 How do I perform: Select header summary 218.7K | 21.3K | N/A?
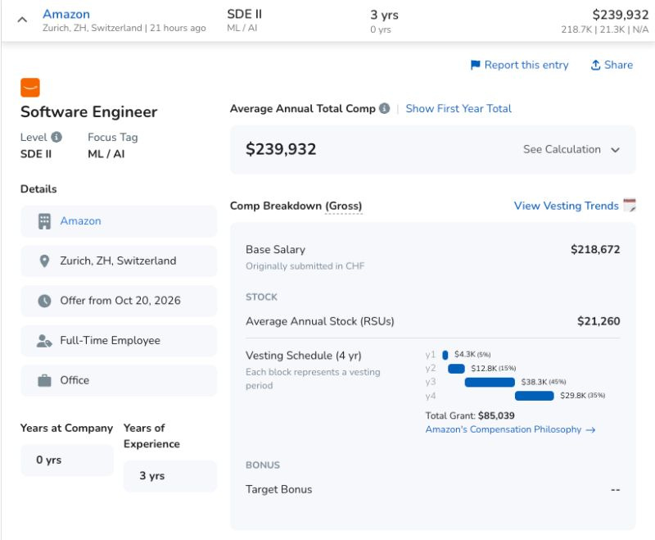click(604, 29)
